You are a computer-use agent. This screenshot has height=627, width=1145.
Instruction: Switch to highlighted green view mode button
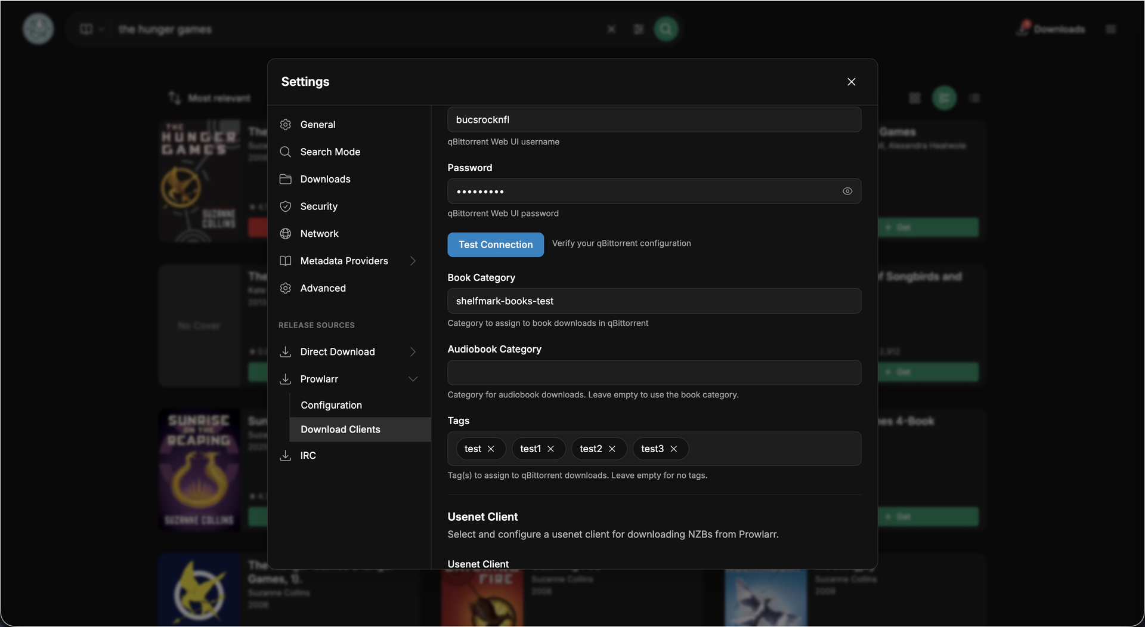click(944, 98)
